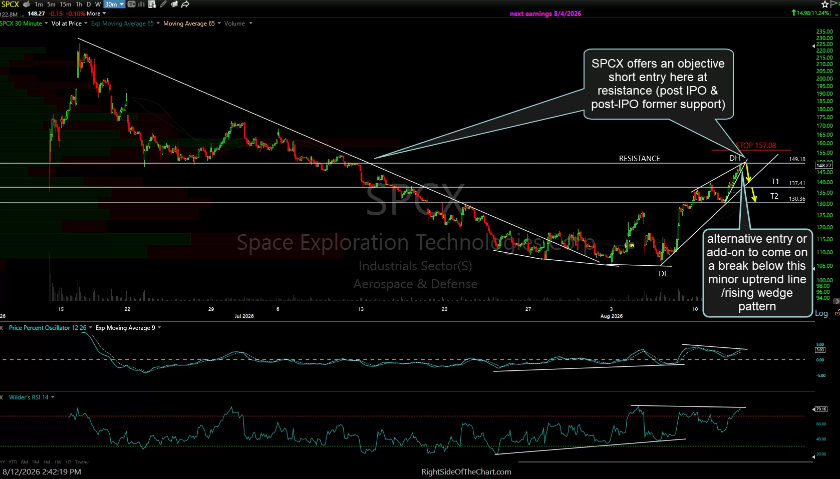Click the share arrow icon

(x=185, y=4)
